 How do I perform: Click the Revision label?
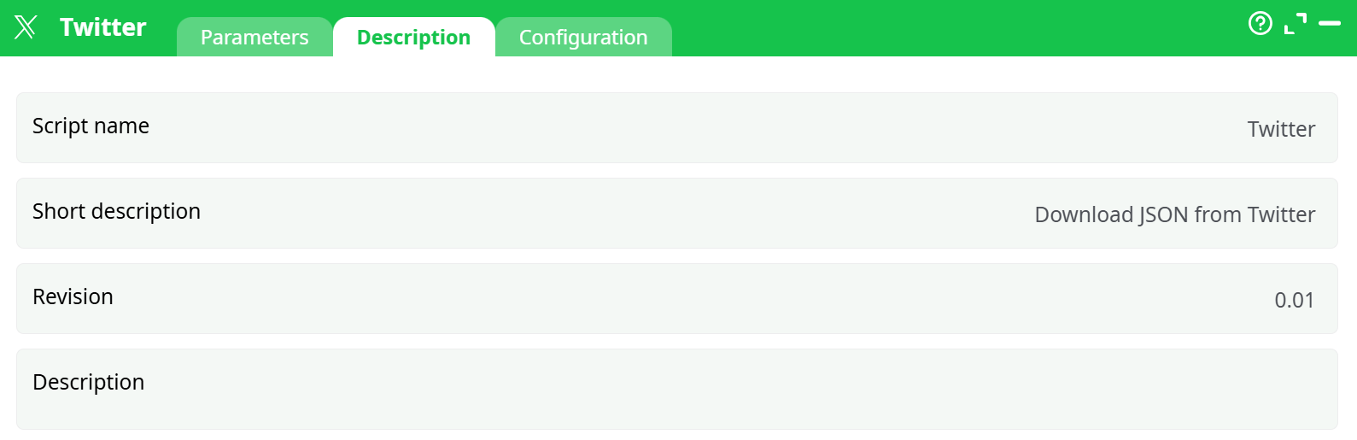(73, 297)
